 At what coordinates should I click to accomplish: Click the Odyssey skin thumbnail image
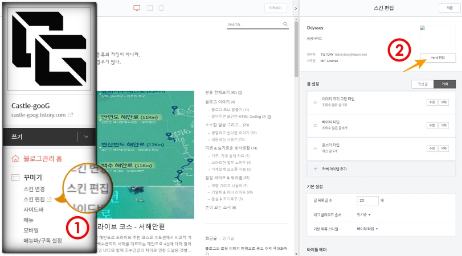coord(438,39)
